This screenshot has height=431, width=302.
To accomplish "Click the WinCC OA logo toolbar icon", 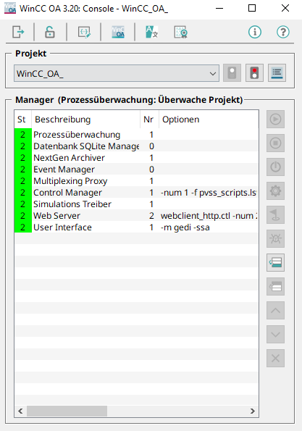I will 118,32.
